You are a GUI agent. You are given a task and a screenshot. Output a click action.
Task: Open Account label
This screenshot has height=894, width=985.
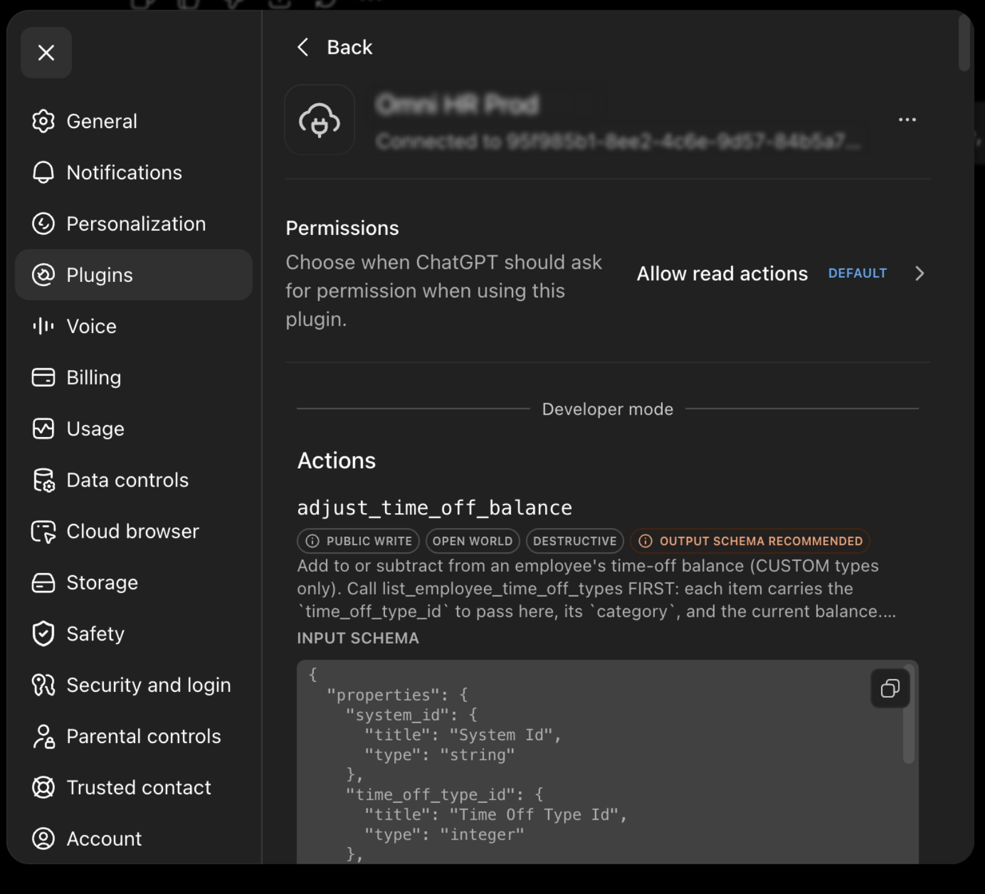(x=104, y=839)
